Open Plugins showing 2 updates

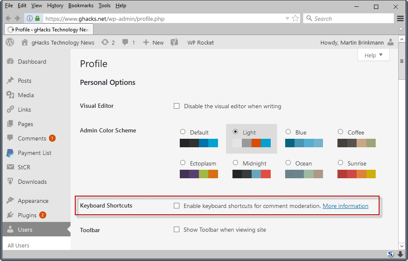point(27,215)
